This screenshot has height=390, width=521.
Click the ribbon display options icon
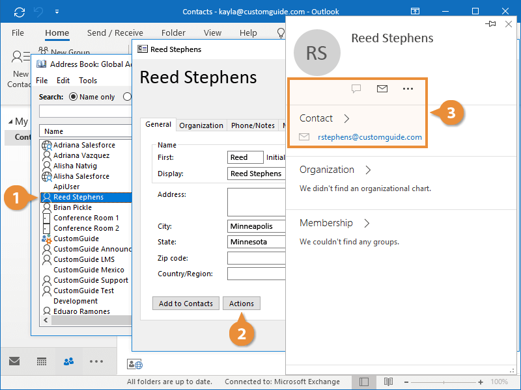point(415,11)
